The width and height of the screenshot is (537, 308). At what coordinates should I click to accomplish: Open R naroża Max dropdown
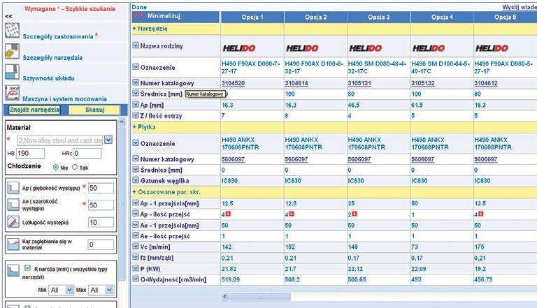pos(109,290)
